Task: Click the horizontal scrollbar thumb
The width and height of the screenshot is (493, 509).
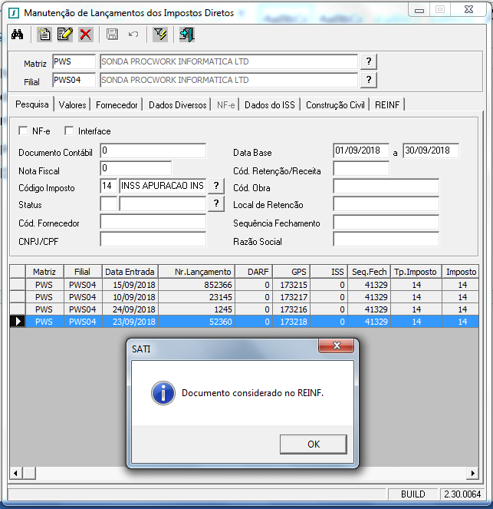Action: (x=29, y=473)
